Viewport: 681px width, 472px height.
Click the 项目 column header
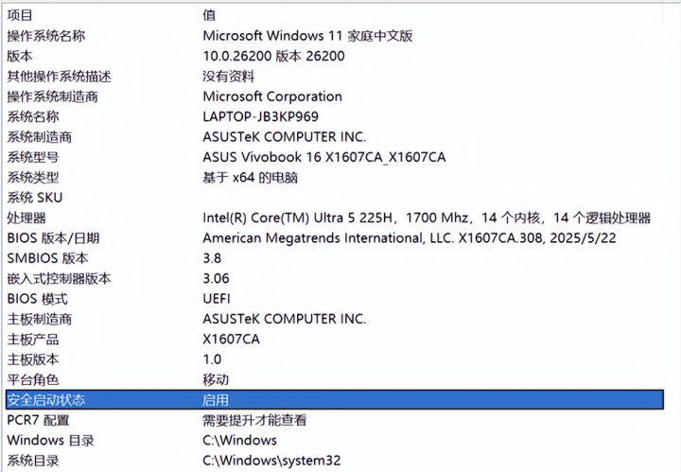(20, 15)
